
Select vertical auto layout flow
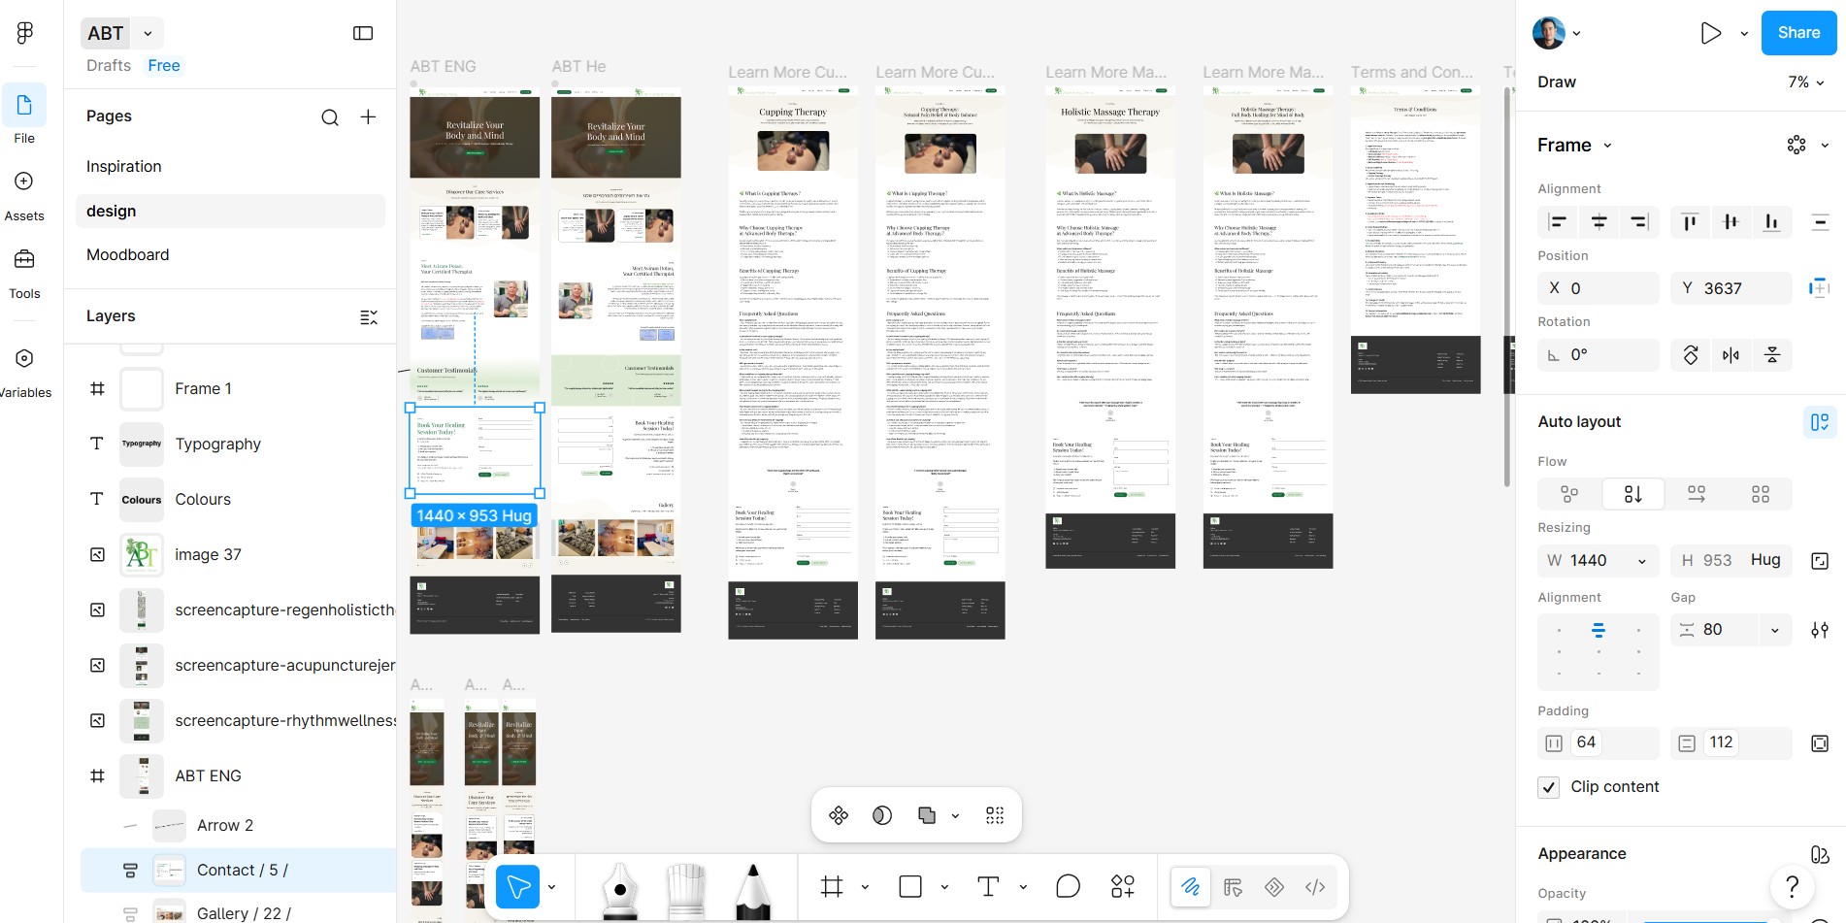[1633, 494]
